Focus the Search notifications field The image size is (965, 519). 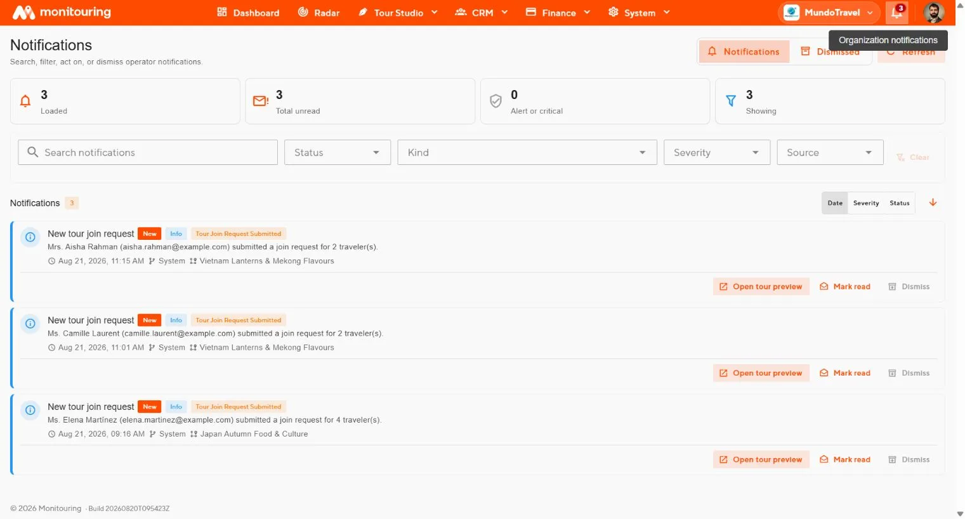pyautogui.click(x=148, y=152)
